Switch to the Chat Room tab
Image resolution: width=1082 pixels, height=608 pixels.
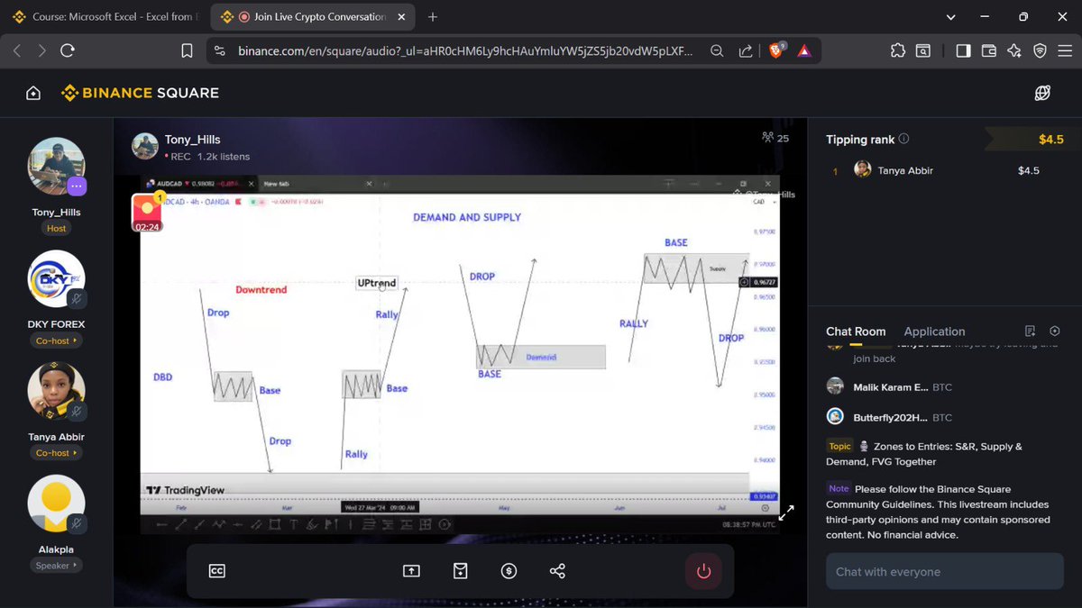point(856,331)
